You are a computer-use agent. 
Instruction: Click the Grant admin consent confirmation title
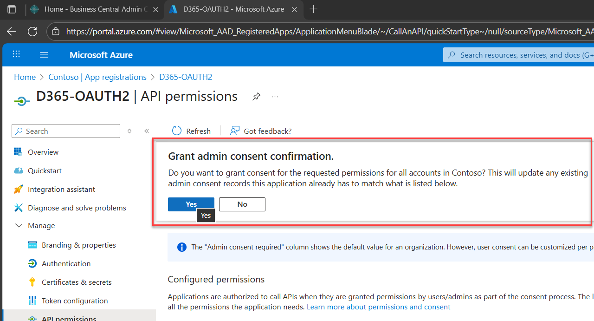click(251, 156)
